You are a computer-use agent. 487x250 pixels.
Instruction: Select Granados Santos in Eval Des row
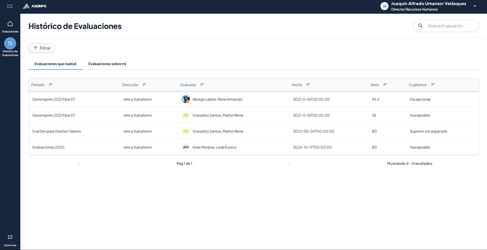point(218,131)
